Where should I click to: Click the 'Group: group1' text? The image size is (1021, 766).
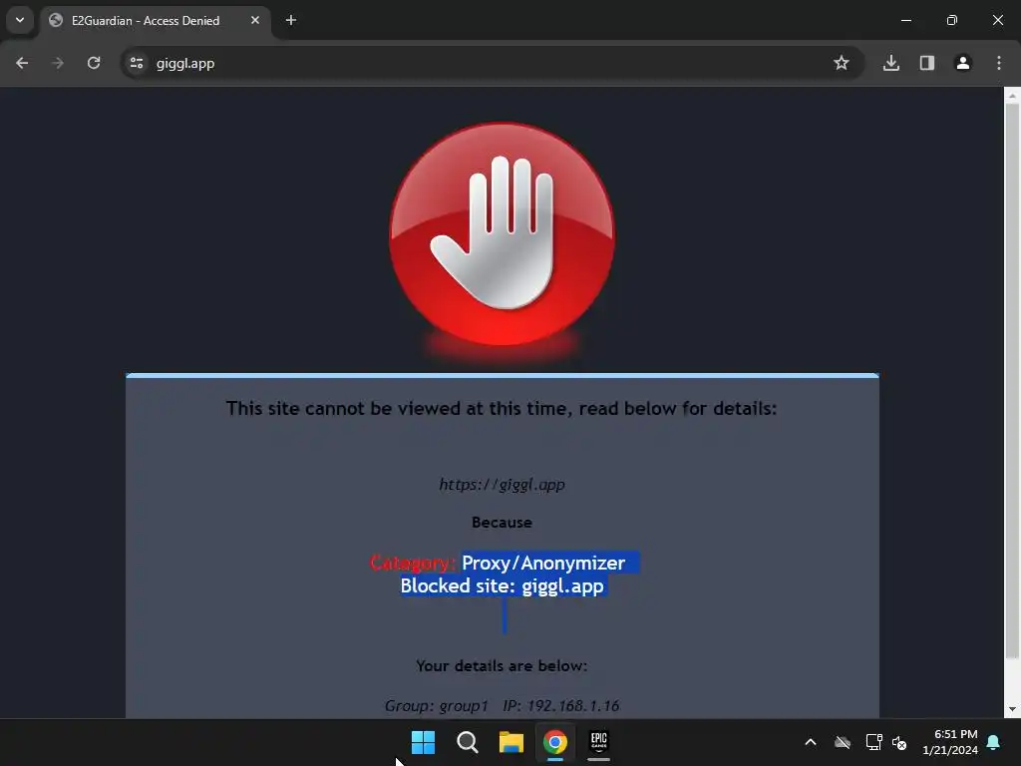point(437,706)
